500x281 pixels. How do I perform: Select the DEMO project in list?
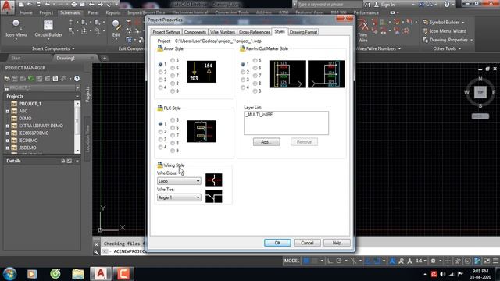tap(25, 119)
